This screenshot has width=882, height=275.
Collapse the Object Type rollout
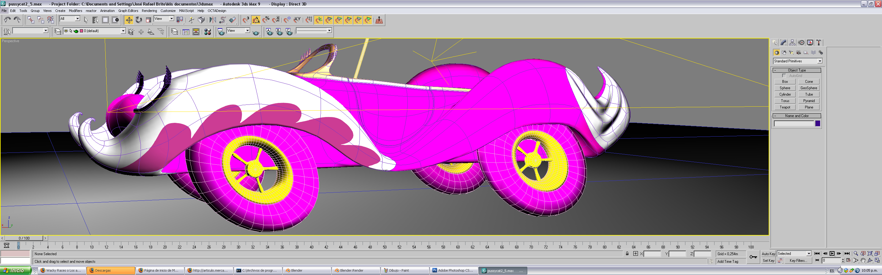click(x=797, y=70)
